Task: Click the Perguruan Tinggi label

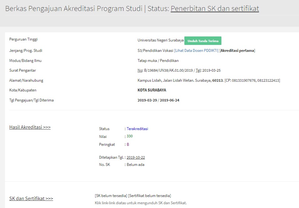Action: pos(24,39)
